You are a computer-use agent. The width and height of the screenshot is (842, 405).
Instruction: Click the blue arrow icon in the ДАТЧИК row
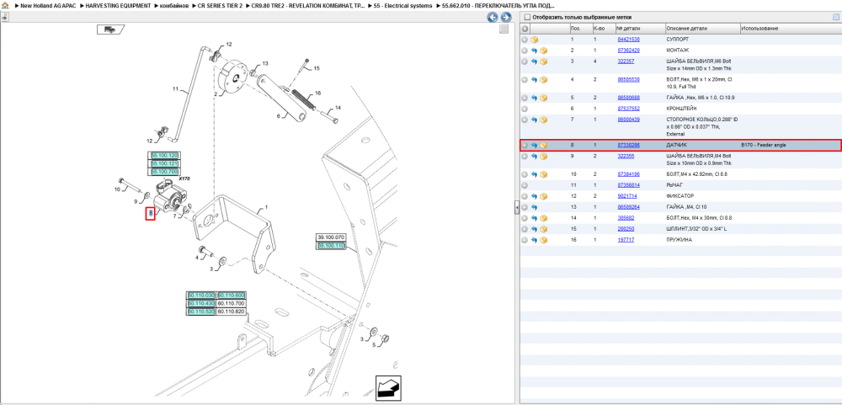[x=535, y=145]
